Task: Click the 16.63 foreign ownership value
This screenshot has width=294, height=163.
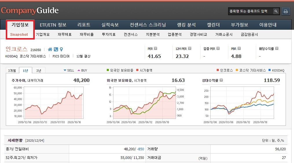Action: pos(178,80)
